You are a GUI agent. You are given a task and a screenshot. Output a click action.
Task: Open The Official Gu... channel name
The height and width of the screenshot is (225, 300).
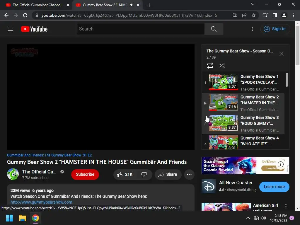(39, 172)
